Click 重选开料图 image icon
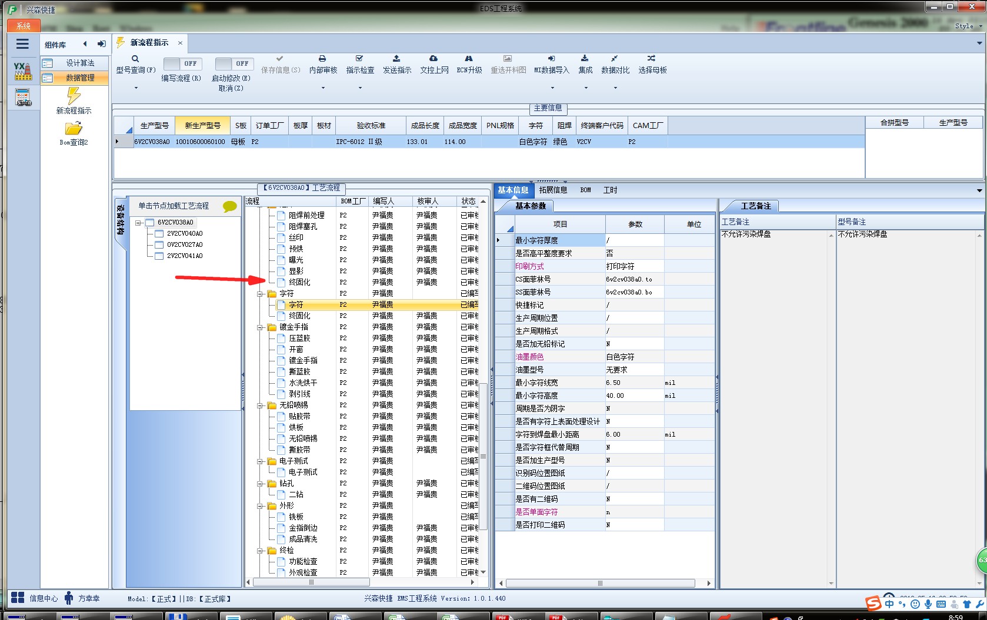 pyautogui.click(x=508, y=59)
